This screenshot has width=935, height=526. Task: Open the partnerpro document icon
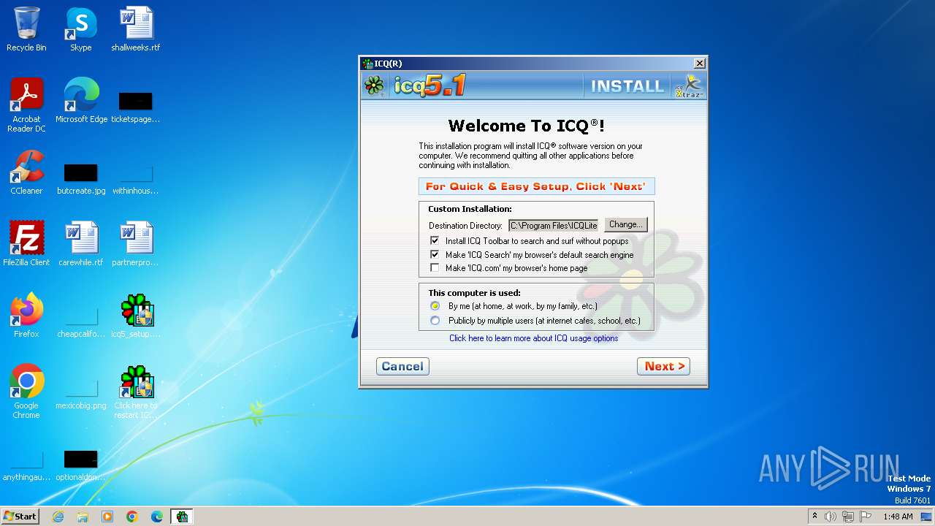point(136,244)
